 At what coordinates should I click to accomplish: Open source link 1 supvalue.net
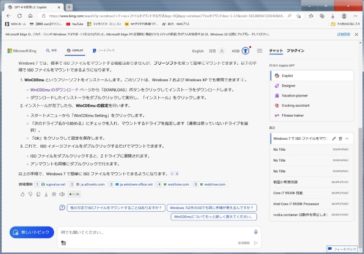(x=51, y=184)
